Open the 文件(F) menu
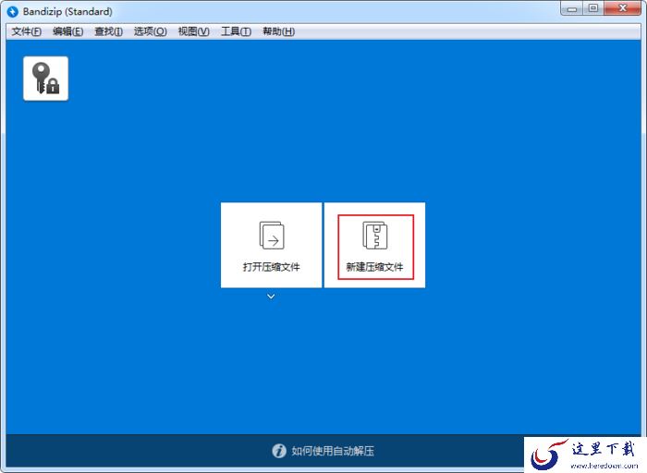 pyautogui.click(x=27, y=31)
